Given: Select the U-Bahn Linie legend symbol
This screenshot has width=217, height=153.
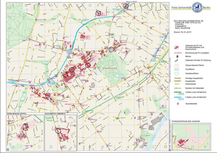Looking at the screenshot, I should click(x=178, y=97).
